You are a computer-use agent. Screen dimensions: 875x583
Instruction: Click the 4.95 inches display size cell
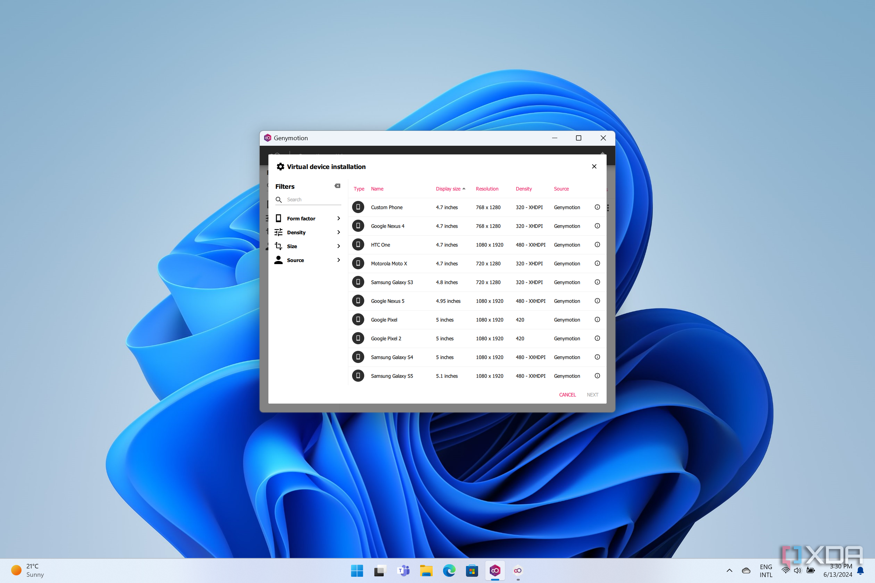click(x=448, y=301)
